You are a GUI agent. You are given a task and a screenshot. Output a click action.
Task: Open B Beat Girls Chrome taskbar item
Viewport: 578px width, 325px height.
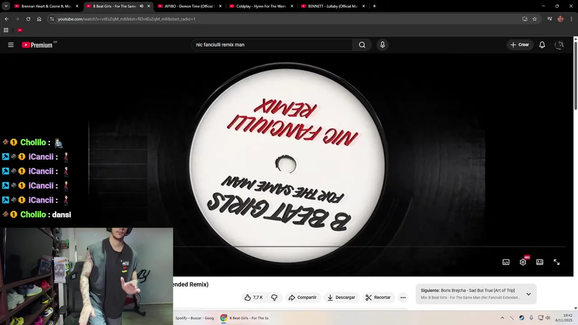[x=244, y=318]
